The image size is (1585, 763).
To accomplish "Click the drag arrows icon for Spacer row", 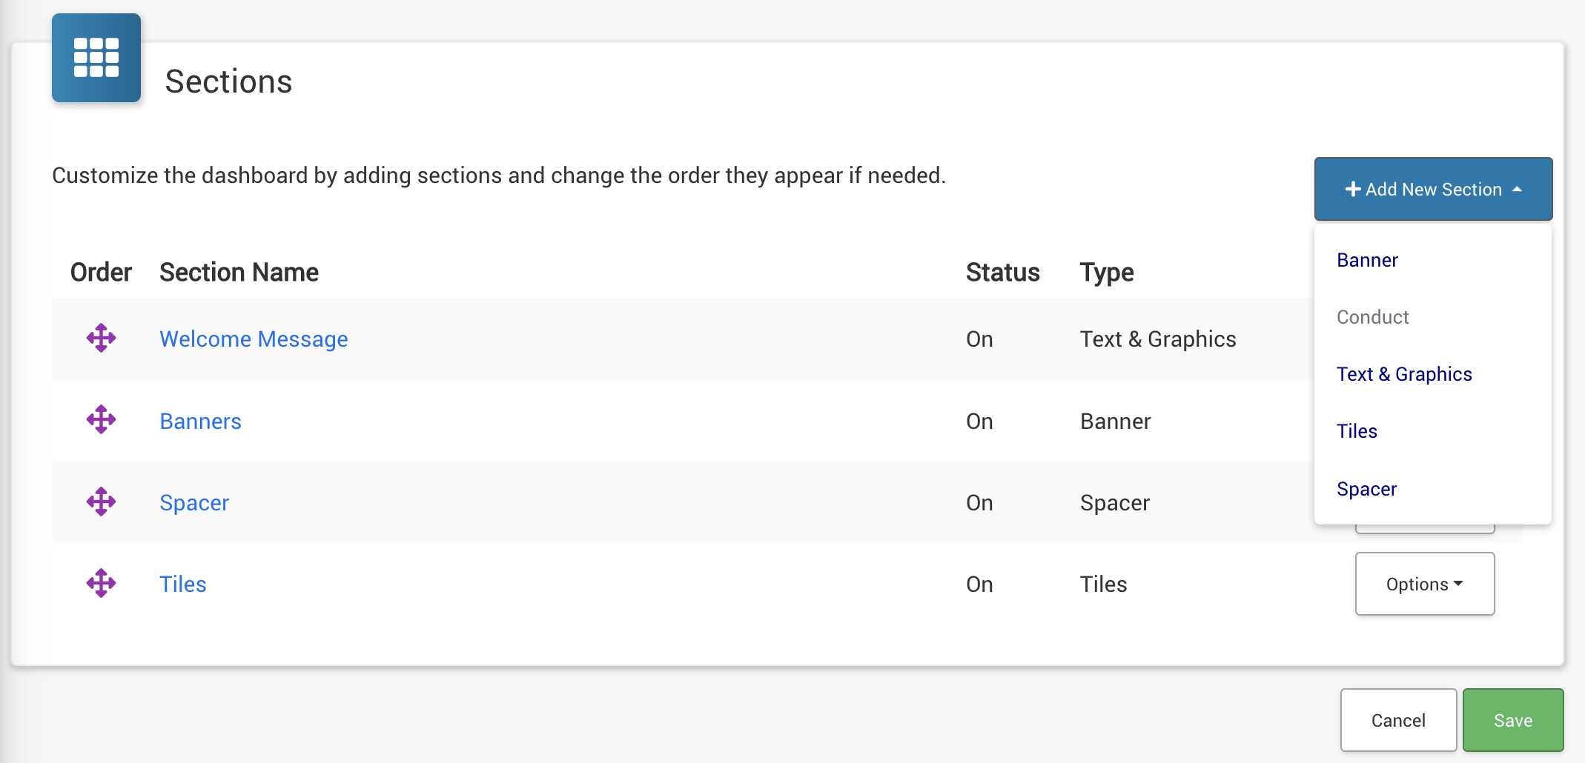I will click(x=101, y=502).
